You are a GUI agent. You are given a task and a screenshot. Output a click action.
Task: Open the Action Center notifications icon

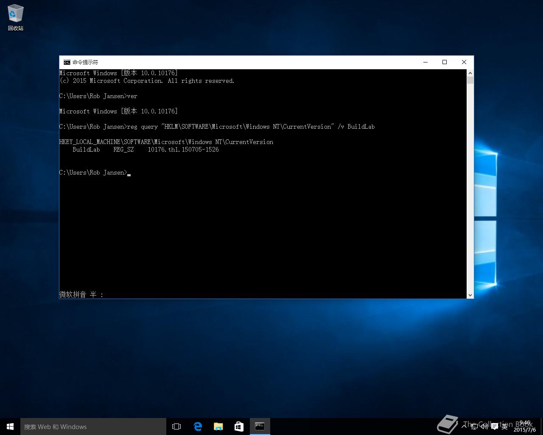point(494,426)
